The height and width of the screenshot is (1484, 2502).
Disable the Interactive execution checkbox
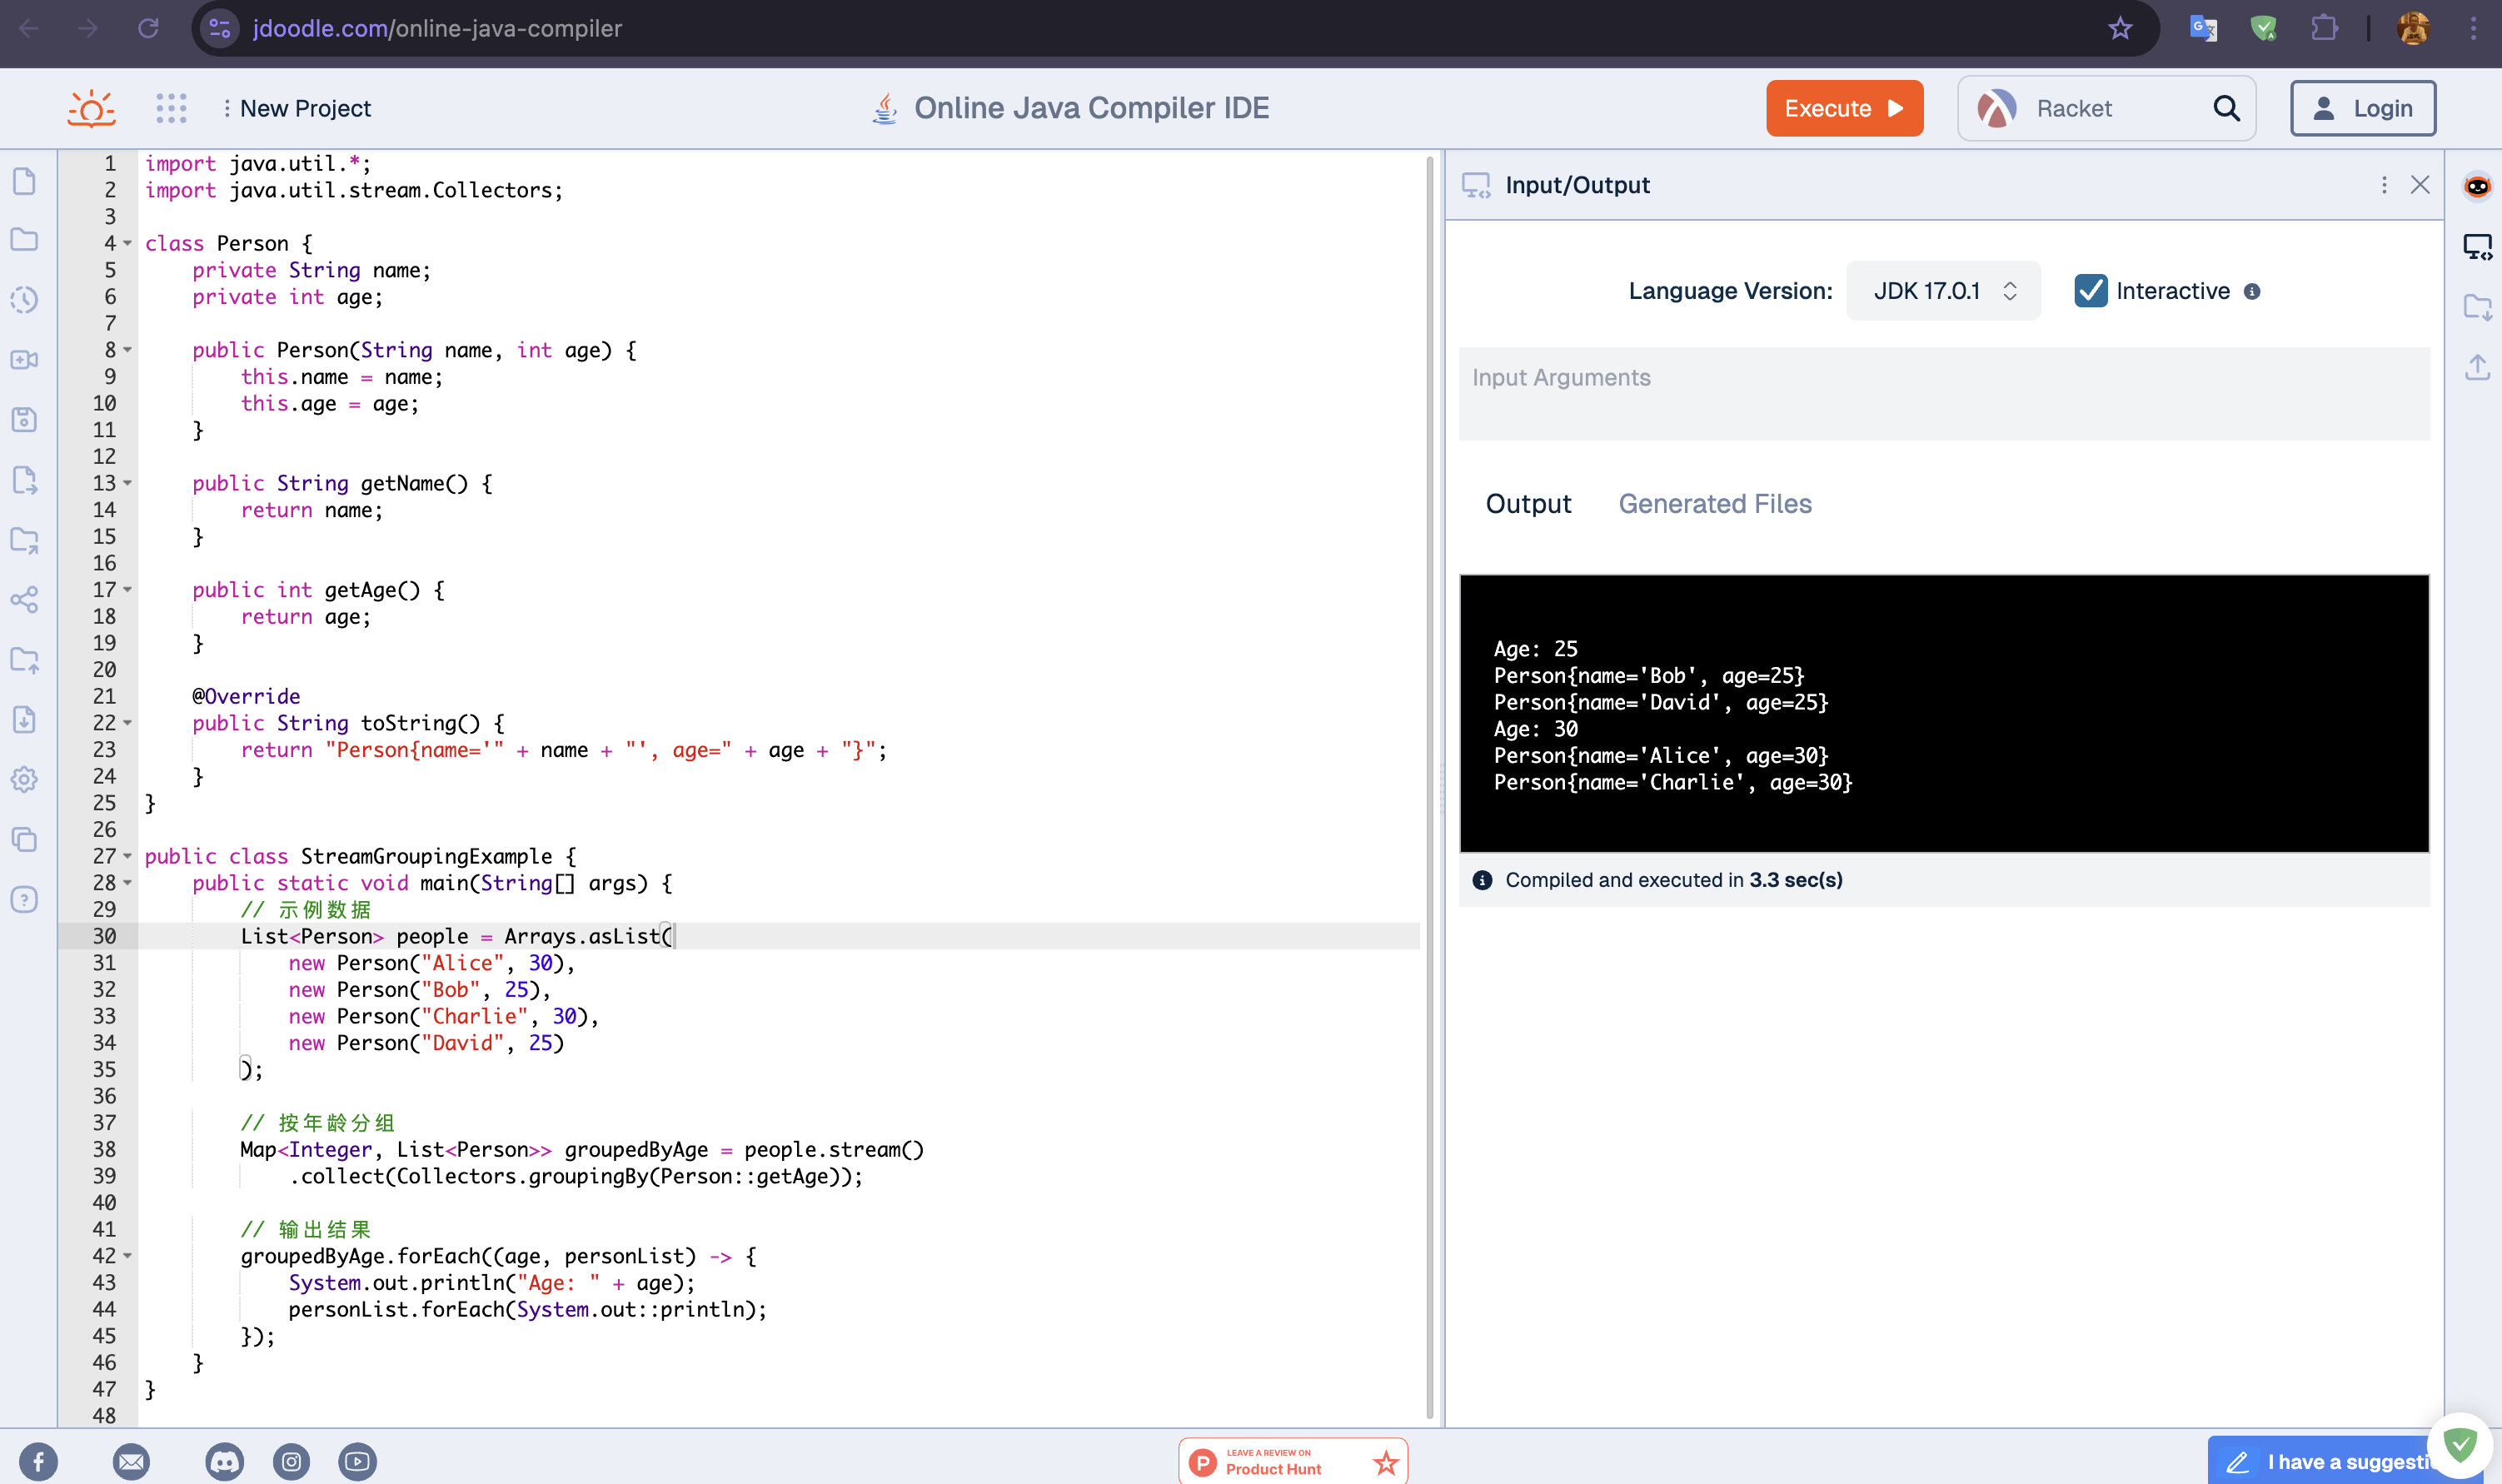pyautogui.click(x=2091, y=290)
